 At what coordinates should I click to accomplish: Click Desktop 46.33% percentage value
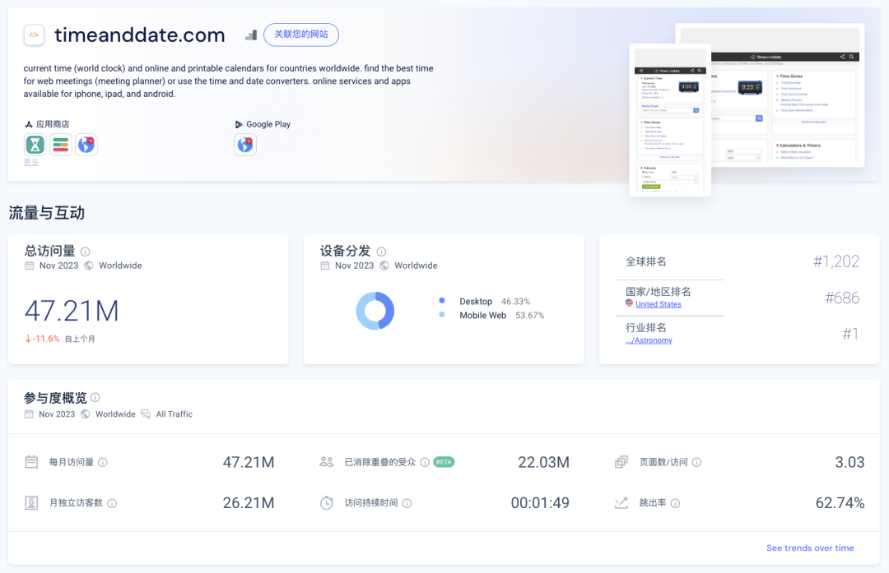pos(515,301)
